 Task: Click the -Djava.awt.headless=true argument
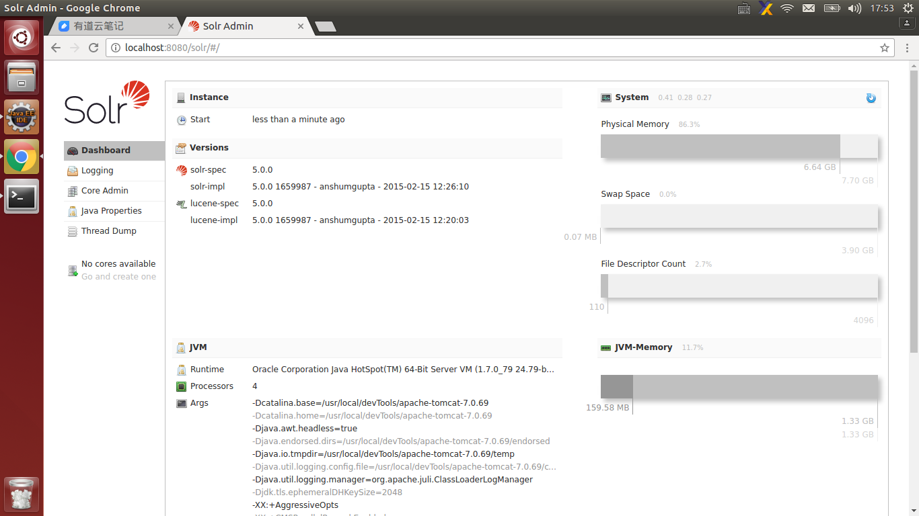point(305,429)
